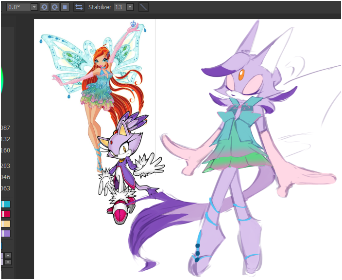Viewport: 342px width, 280px height.
Task: Toggle straight line drawing mode icon
Action: 143,7
